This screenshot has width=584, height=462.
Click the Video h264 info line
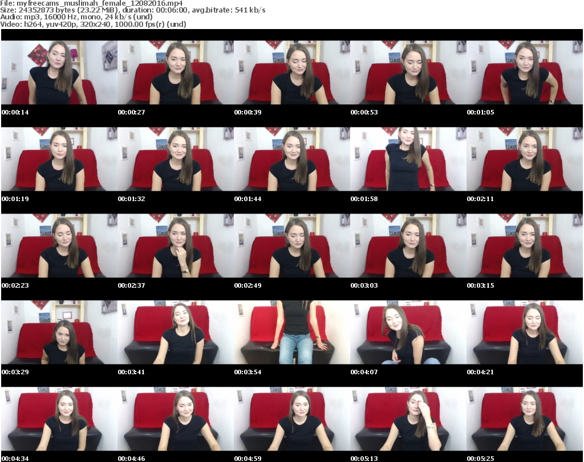93,24
